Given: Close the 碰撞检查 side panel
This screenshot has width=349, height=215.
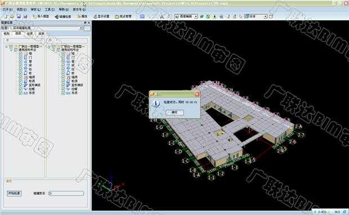Looking at the screenshot, I should click(89, 23).
